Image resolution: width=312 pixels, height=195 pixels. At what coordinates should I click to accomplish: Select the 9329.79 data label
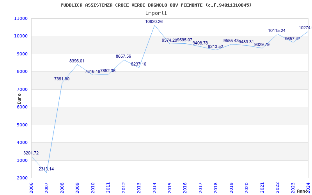click(262, 45)
